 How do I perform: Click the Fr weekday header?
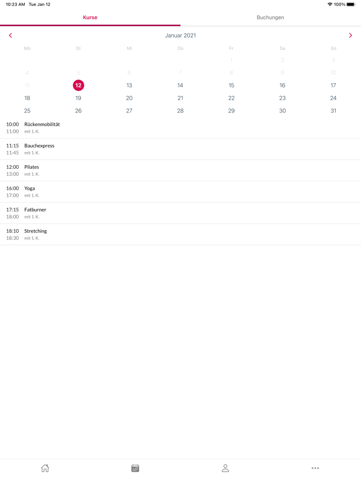click(232, 49)
